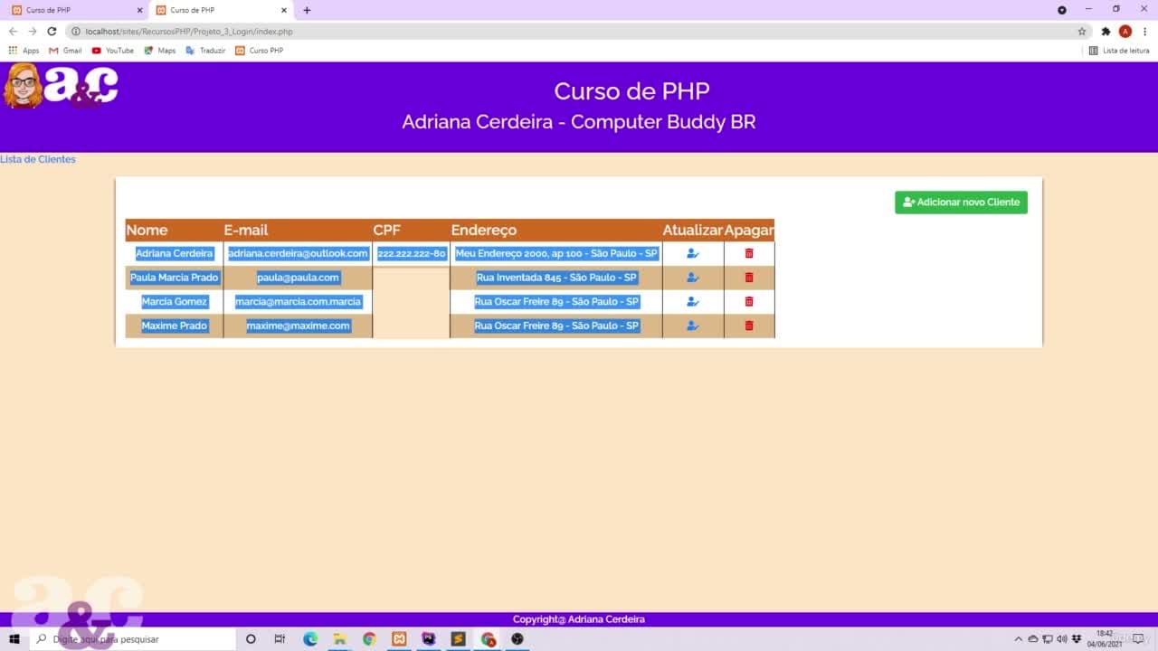Click the marcia@marcia.com.marcia email cell
This screenshot has height=651, width=1158.
coord(298,302)
